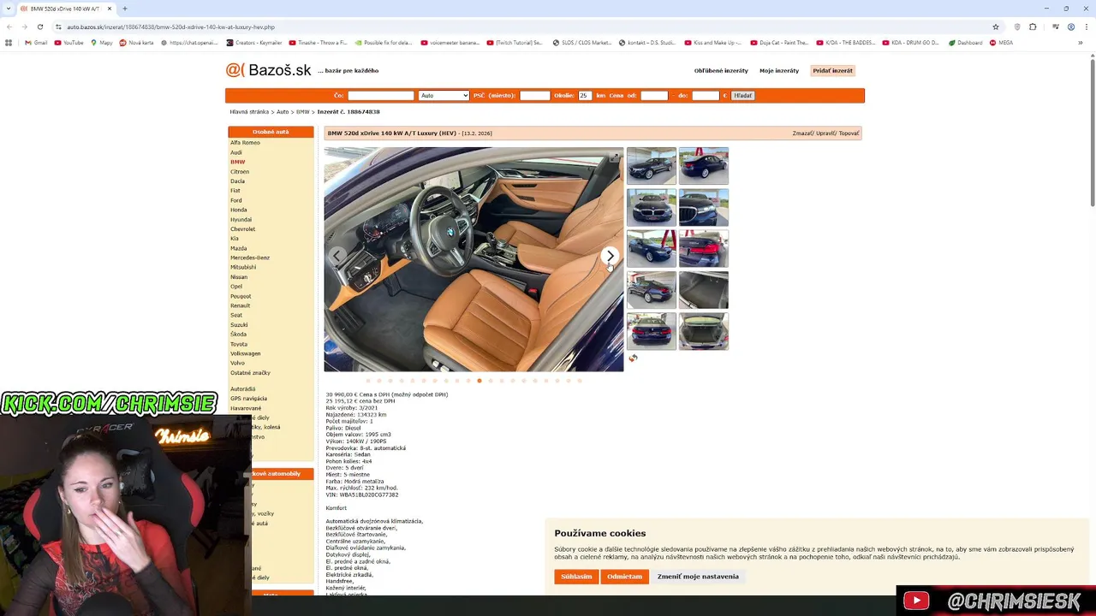Open the Audi sidebar category
Screen dimensions: 1096x616
pos(236,152)
